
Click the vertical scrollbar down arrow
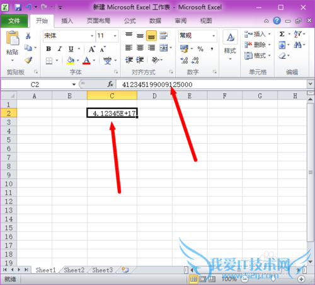point(311,262)
